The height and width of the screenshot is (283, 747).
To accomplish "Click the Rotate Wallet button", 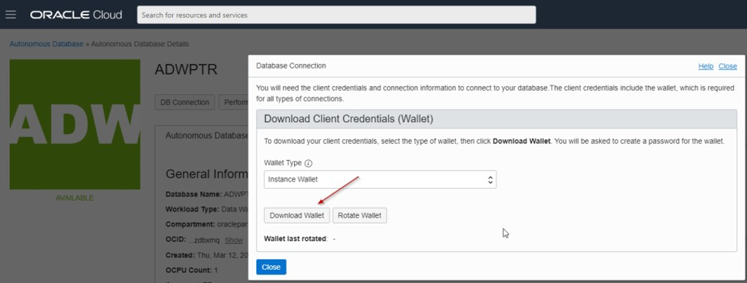I will pos(360,215).
